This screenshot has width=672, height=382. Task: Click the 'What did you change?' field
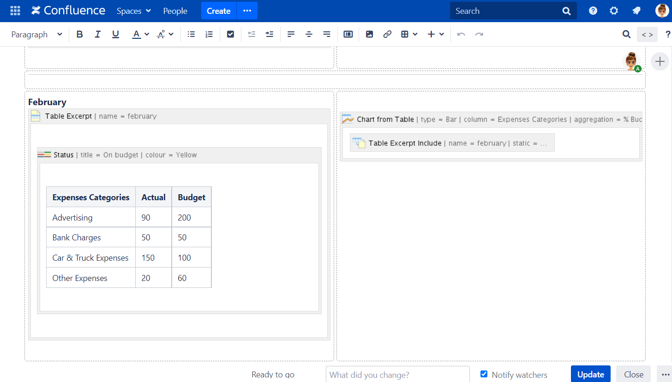pyautogui.click(x=397, y=374)
